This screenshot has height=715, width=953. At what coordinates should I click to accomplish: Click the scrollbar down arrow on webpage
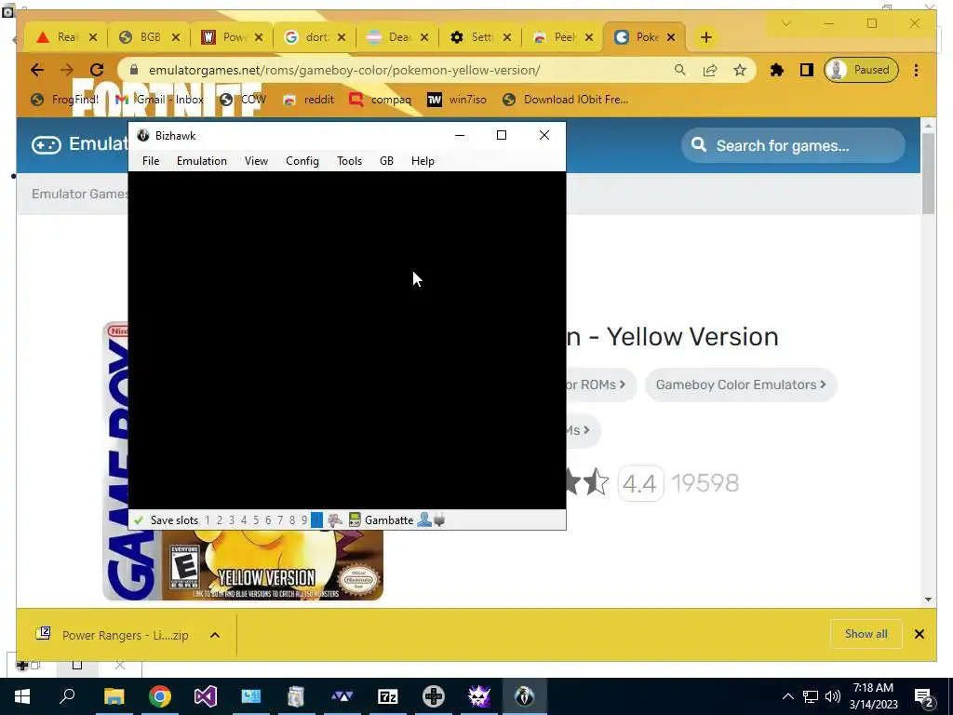928,600
